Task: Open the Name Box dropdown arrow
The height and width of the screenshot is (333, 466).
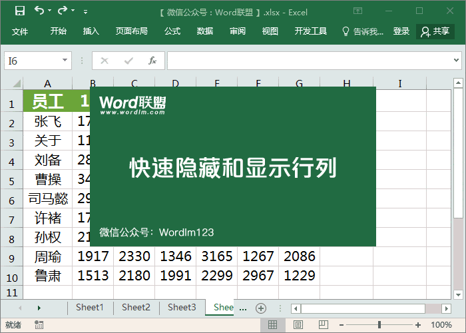Action: [65, 61]
